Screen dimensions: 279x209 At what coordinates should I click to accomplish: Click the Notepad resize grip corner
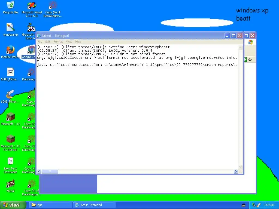point(241,172)
